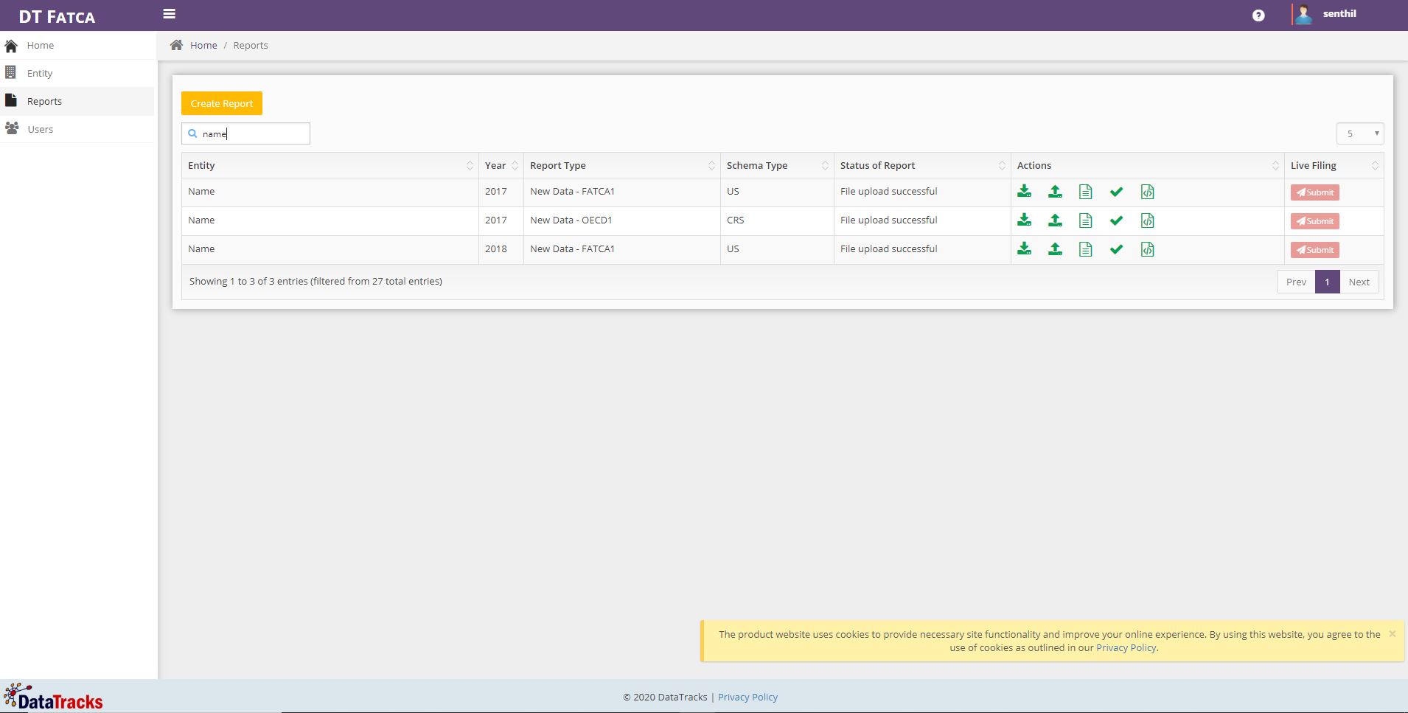Click the Reports breadcrumb text

[251, 45]
